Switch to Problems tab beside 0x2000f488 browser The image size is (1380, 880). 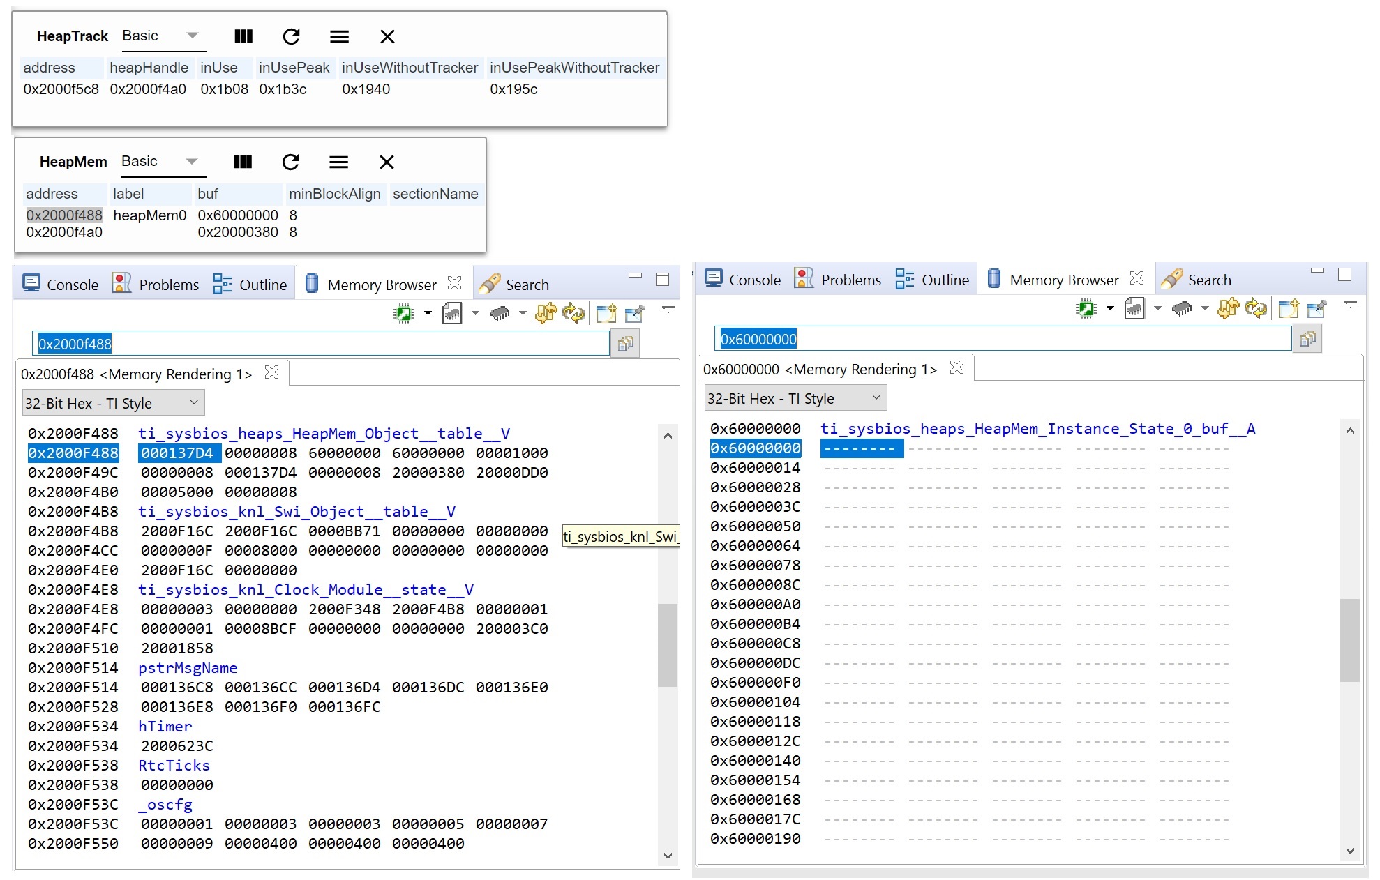point(156,285)
